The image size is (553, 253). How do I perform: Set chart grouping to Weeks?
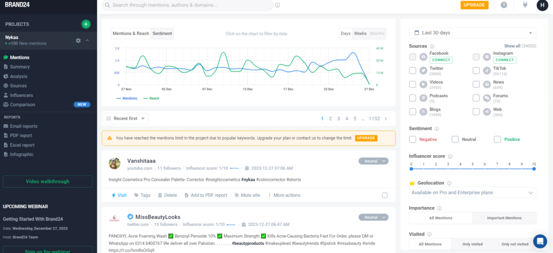point(360,33)
